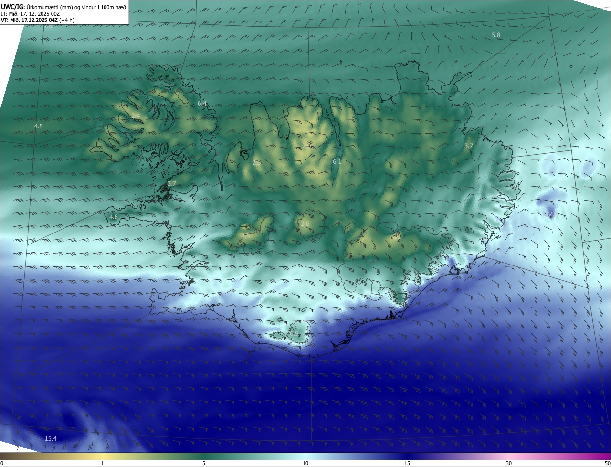
Task: Click the UWC/IG map title text
Action: coord(63,6)
